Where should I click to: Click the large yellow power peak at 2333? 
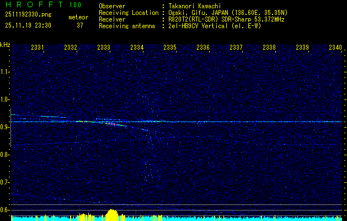[x=113, y=215]
